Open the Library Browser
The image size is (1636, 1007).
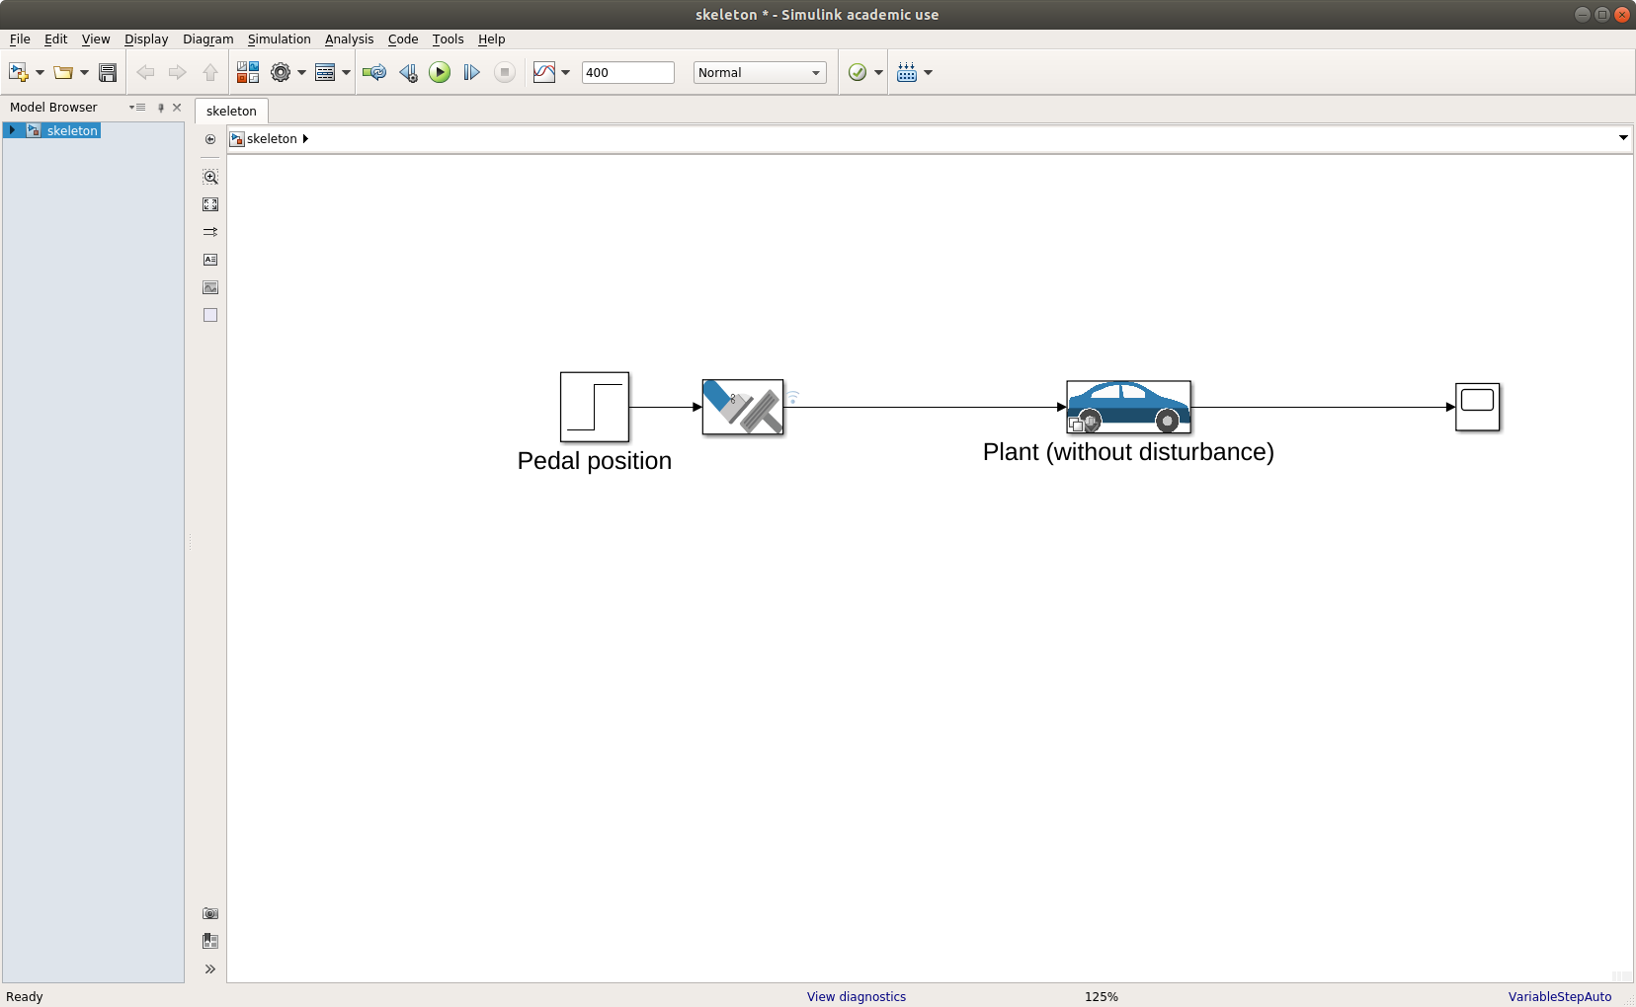pyautogui.click(x=248, y=72)
